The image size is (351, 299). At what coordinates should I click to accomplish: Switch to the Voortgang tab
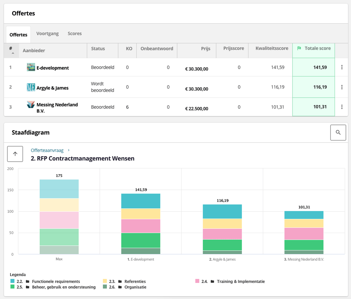[x=47, y=34]
